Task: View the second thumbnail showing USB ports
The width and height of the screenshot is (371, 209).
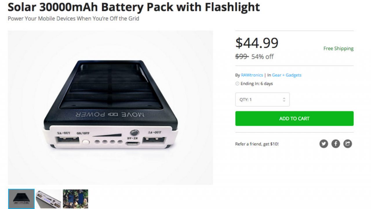Action: [48, 199]
